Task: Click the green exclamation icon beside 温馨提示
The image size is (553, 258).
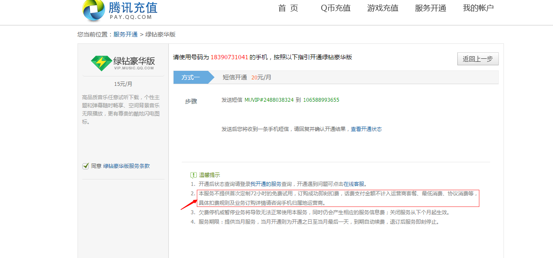Action: pyautogui.click(x=194, y=175)
